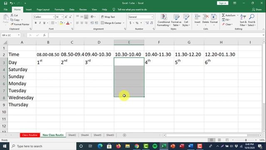The image size is (266, 150).
Task: Apply the red Font Color swatch
Action: pyautogui.click(x=68, y=23)
